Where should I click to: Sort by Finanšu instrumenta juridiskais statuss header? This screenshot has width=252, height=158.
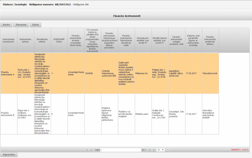point(210,40)
